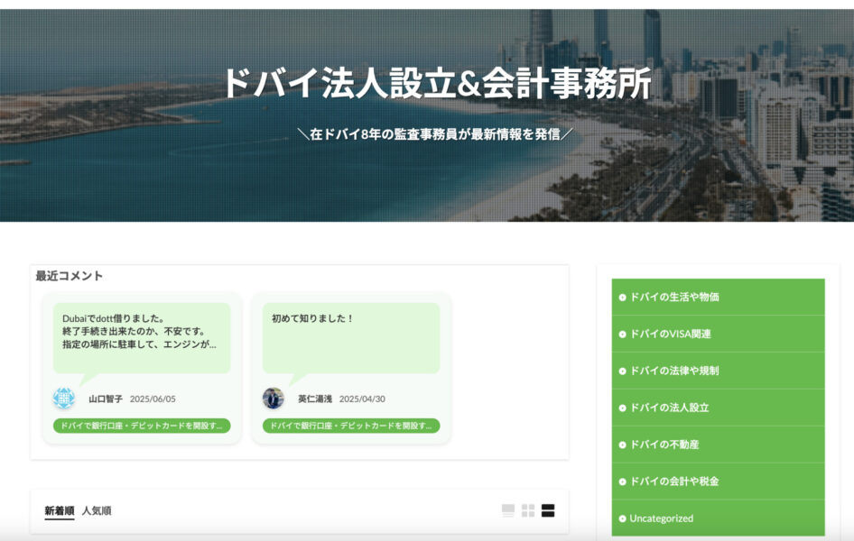Open category ドバイの法人設立
The height and width of the screenshot is (541, 854).
tap(718, 408)
